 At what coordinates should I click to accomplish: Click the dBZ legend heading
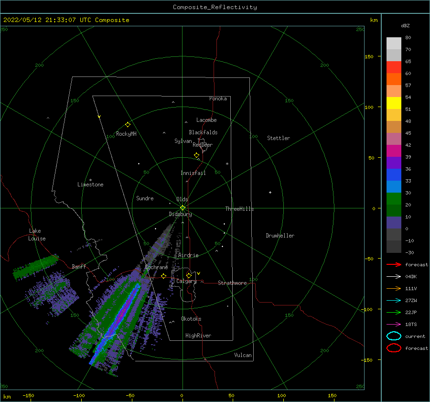coord(405,26)
